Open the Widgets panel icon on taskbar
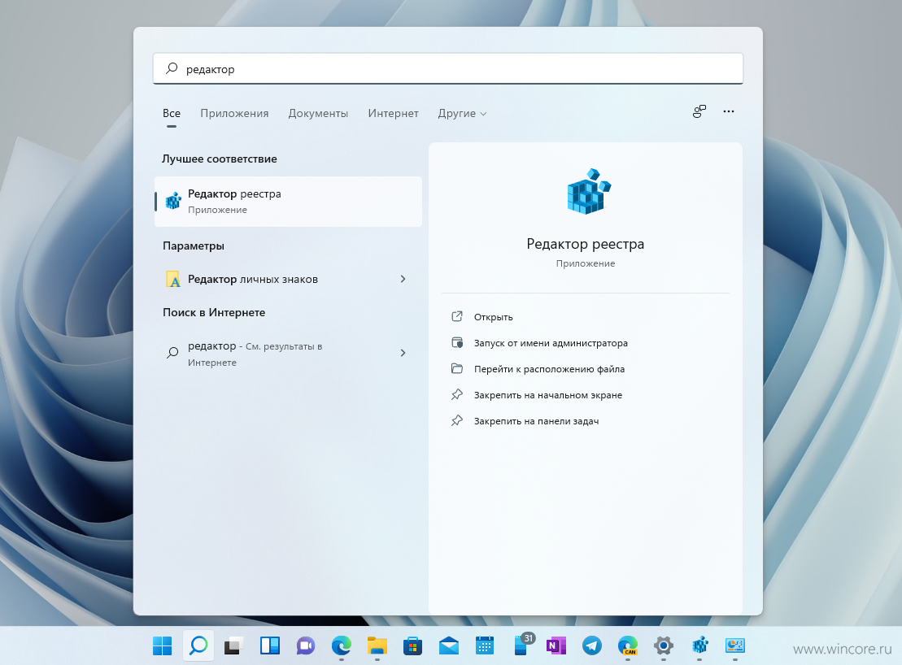Viewport: 902px width, 665px height. [x=270, y=645]
